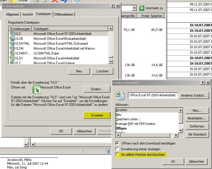The height and width of the screenshot is (169, 212).
Task: Click the Ändern... button
Action: [97, 89]
